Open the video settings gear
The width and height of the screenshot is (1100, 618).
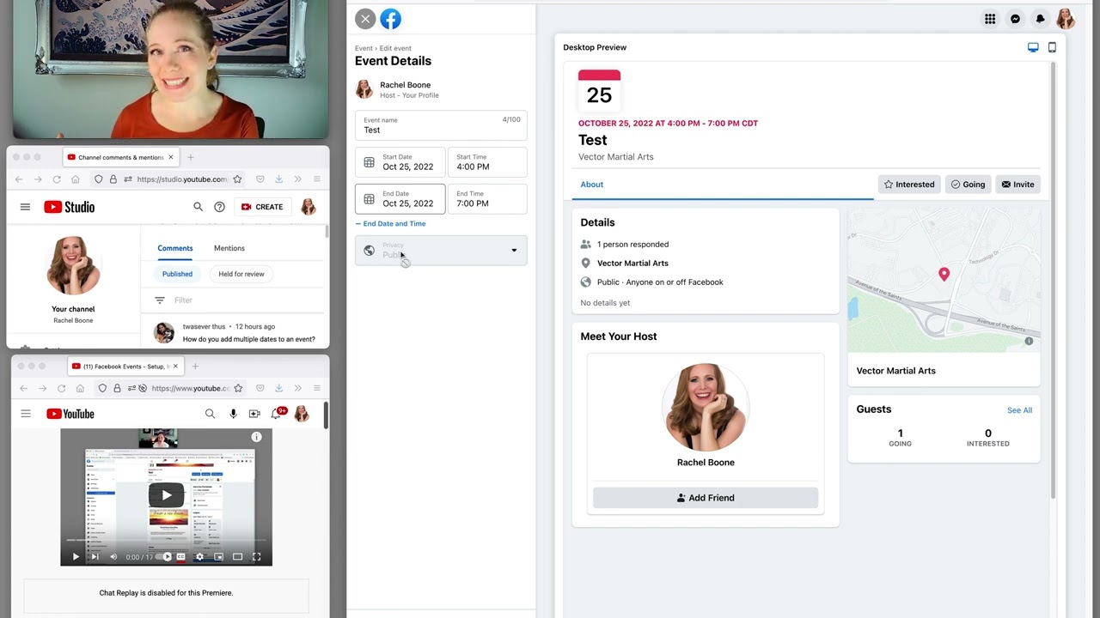click(x=199, y=556)
